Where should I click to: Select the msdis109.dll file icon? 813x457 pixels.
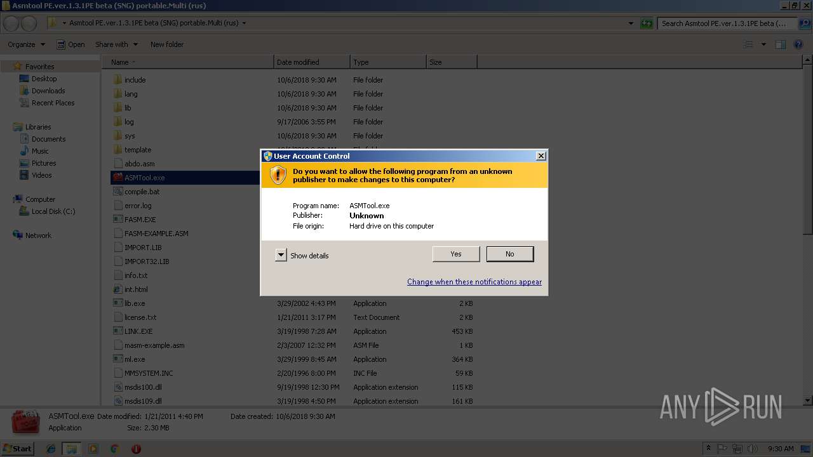118,401
